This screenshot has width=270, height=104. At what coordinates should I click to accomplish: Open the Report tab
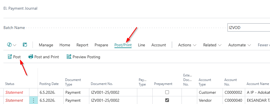(x=82, y=45)
